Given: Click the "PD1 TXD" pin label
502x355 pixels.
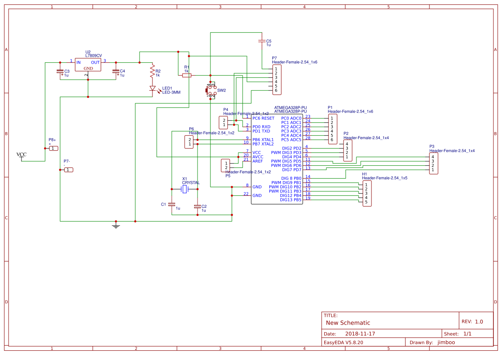Looking at the screenshot, I should point(261,131).
